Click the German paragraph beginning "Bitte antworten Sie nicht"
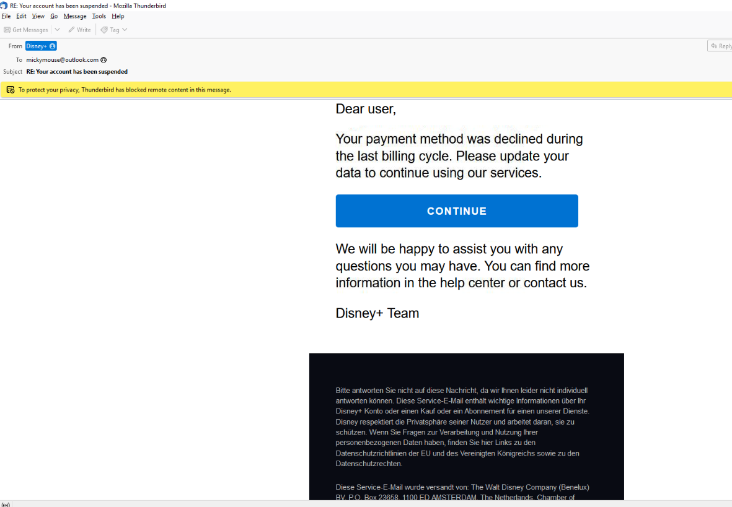 [x=462, y=427]
